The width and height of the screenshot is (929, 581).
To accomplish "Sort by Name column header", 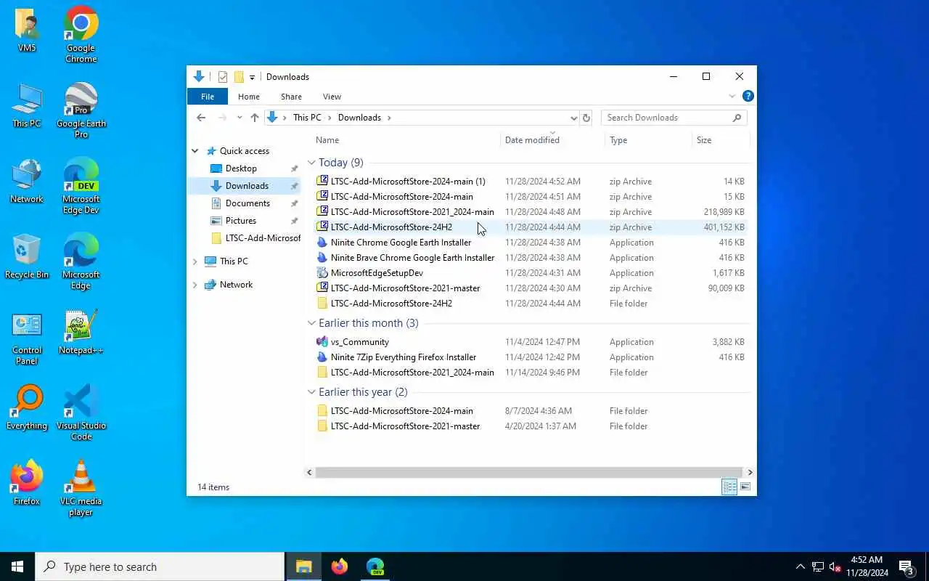I will point(406,140).
